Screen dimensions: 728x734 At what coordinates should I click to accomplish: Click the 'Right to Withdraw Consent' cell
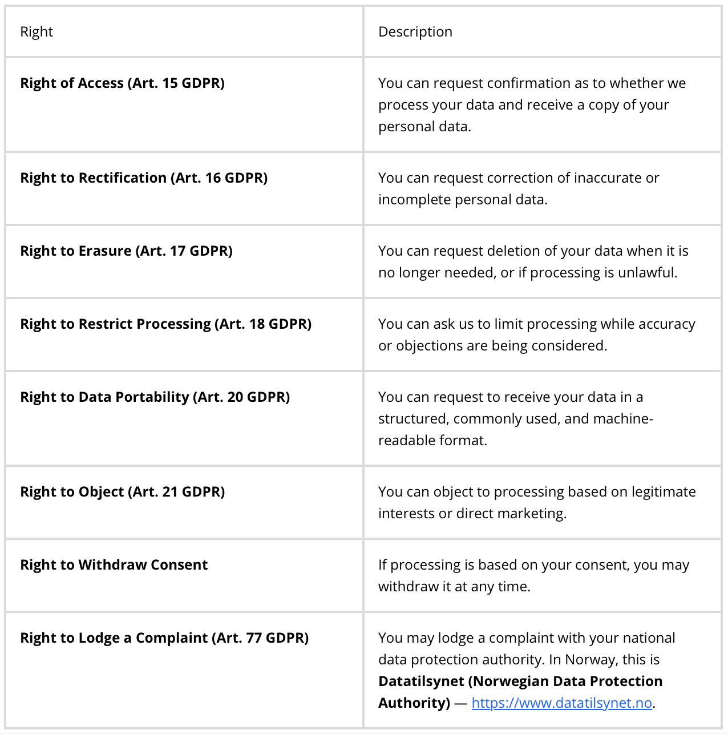(x=184, y=575)
